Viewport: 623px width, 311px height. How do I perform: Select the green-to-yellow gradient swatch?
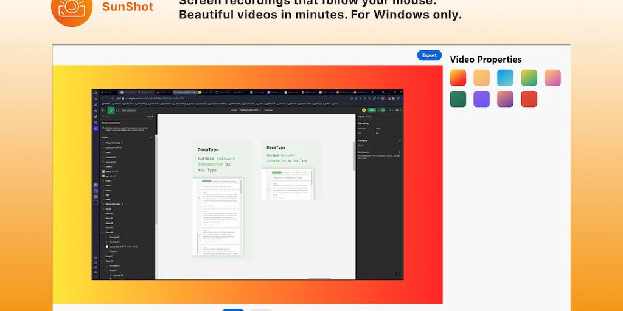click(x=529, y=78)
